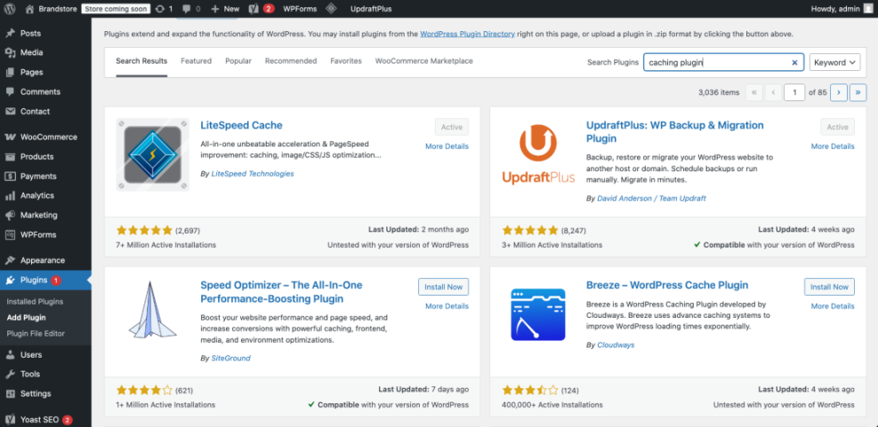Open the WooCommerce Marketplace tab
878x427 pixels.
coord(424,61)
